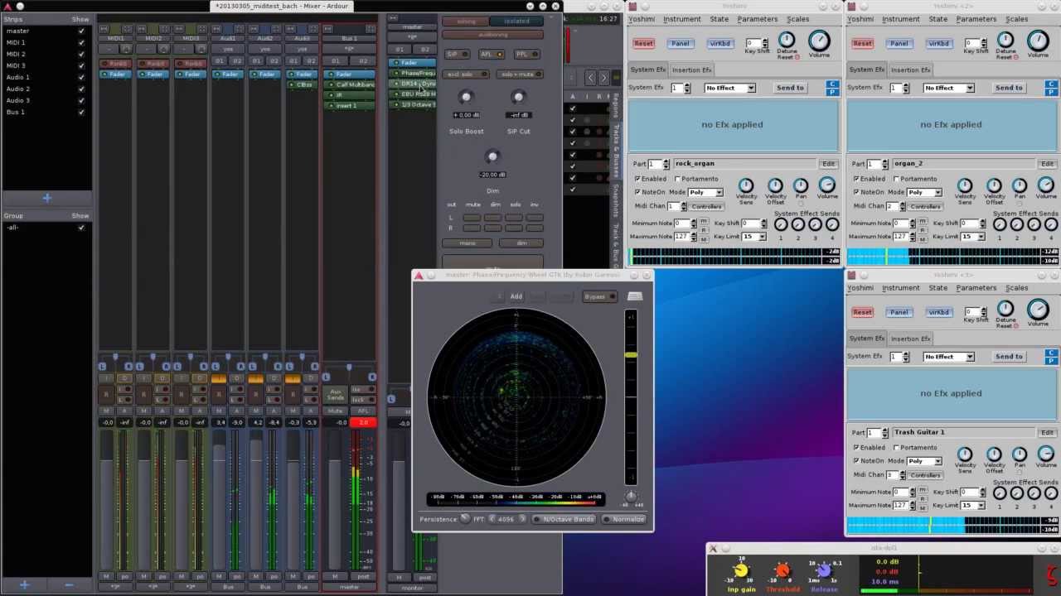1061x596 pixels.
Task: Open No Effect dropdown in rock_organ Yoshimi window
Action: (x=729, y=88)
